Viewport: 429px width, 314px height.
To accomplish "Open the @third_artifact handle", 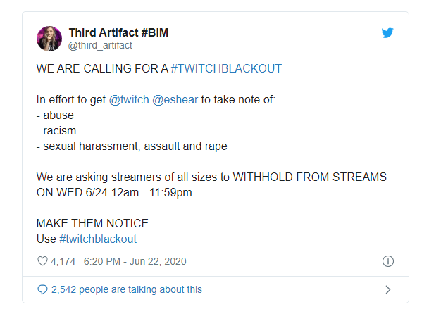I will (100, 45).
